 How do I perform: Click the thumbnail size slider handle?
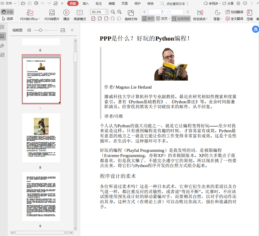(41, 30)
